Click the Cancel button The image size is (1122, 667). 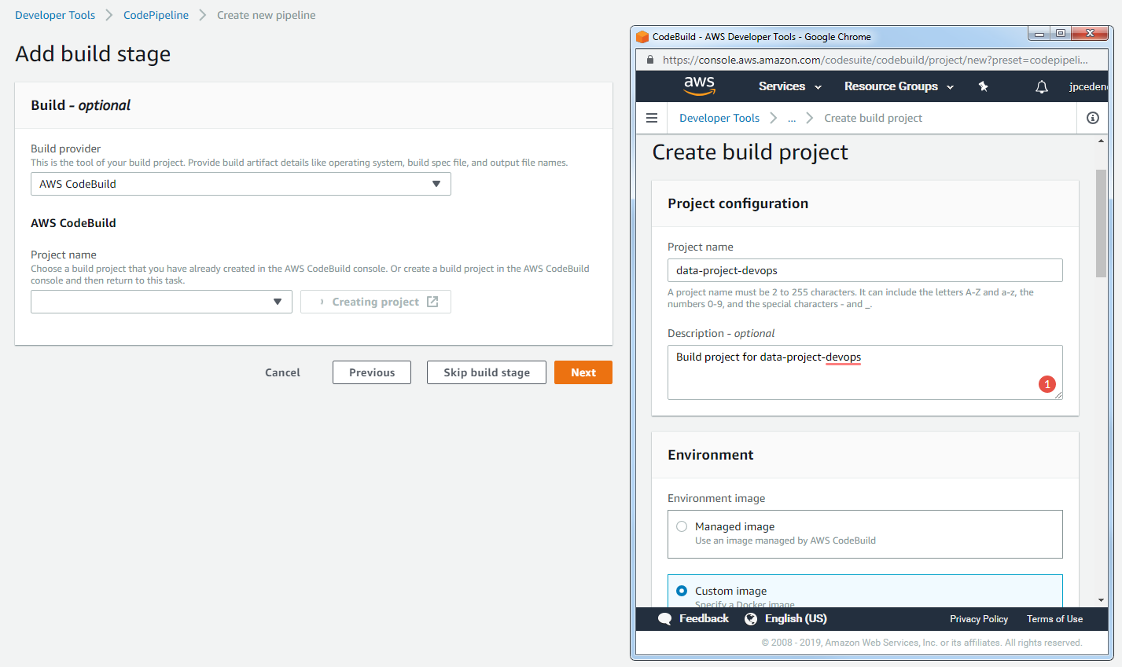[x=282, y=372]
